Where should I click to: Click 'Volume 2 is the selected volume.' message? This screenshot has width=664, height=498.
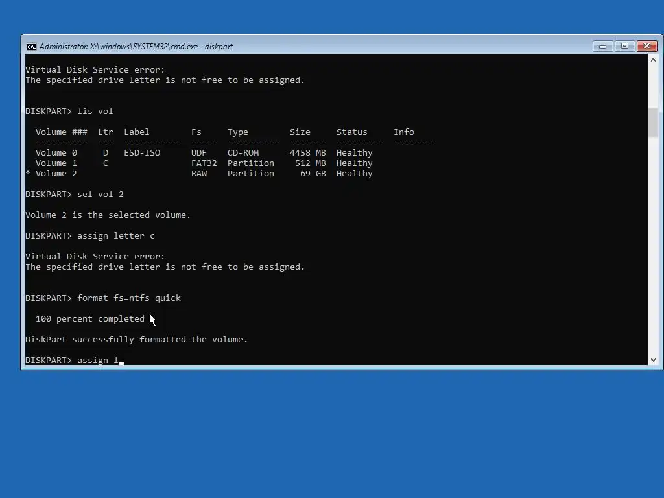click(x=108, y=215)
